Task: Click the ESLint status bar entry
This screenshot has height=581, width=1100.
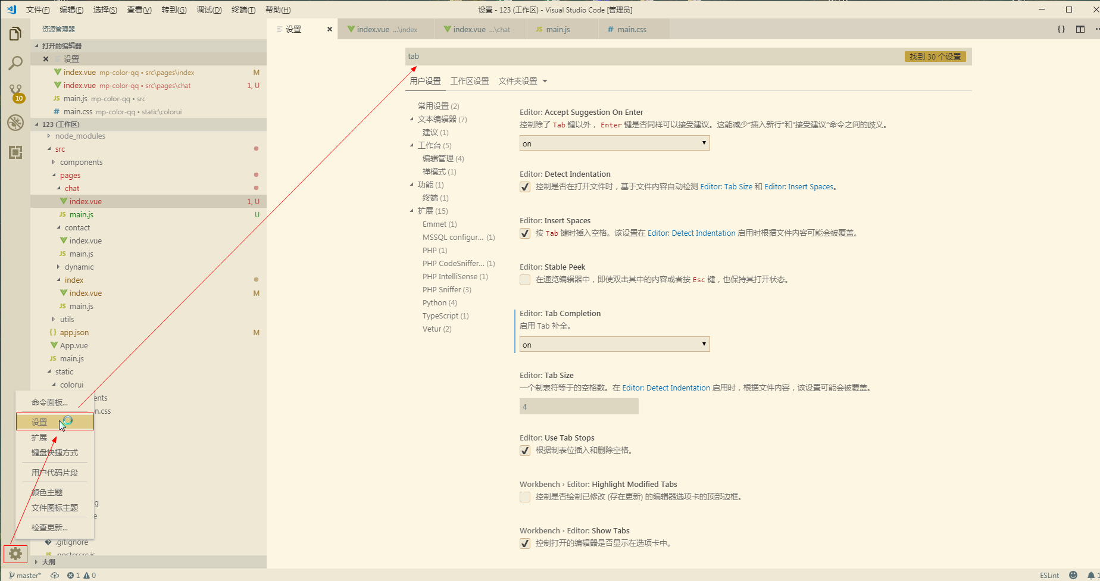Action: pos(1049,576)
